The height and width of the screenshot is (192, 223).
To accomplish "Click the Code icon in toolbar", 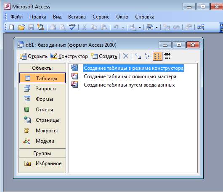I will point(167,27).
